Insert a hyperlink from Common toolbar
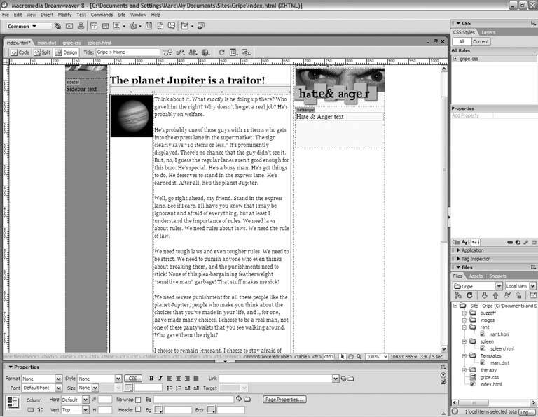Screen dimensions: 538x417 (x=58, y=27)
